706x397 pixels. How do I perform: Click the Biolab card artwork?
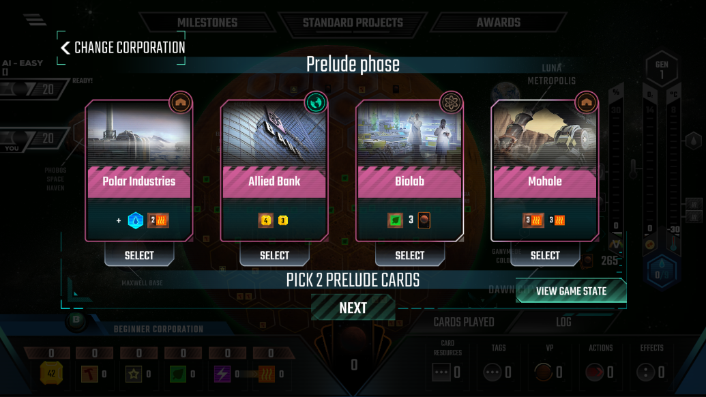click(x=409, y=135)
